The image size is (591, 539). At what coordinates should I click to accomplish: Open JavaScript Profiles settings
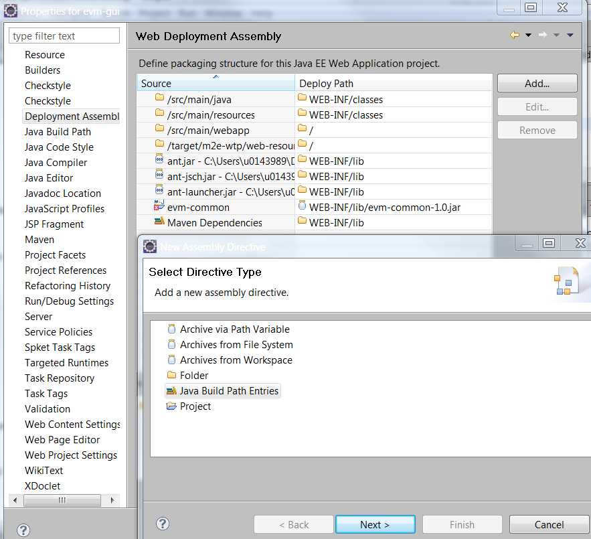point(64,209)
